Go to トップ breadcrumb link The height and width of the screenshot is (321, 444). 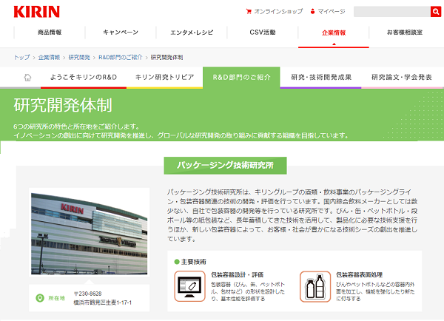[21, 56]
